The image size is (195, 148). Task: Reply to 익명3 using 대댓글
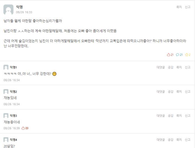click(161, 115)
